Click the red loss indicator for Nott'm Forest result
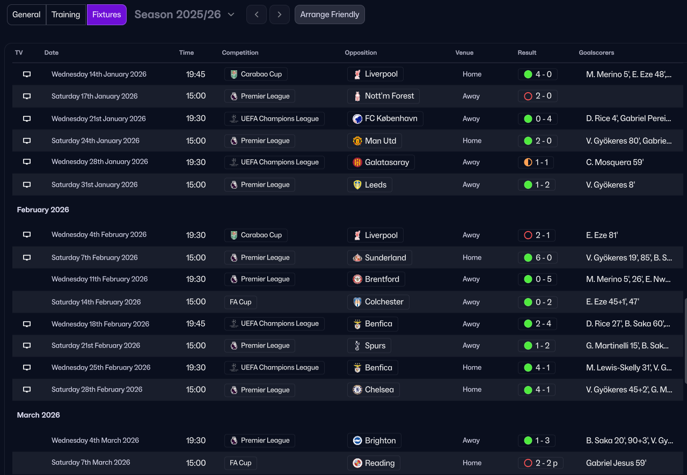This screenshot has width=687, height=475. (x=528, y=97)
